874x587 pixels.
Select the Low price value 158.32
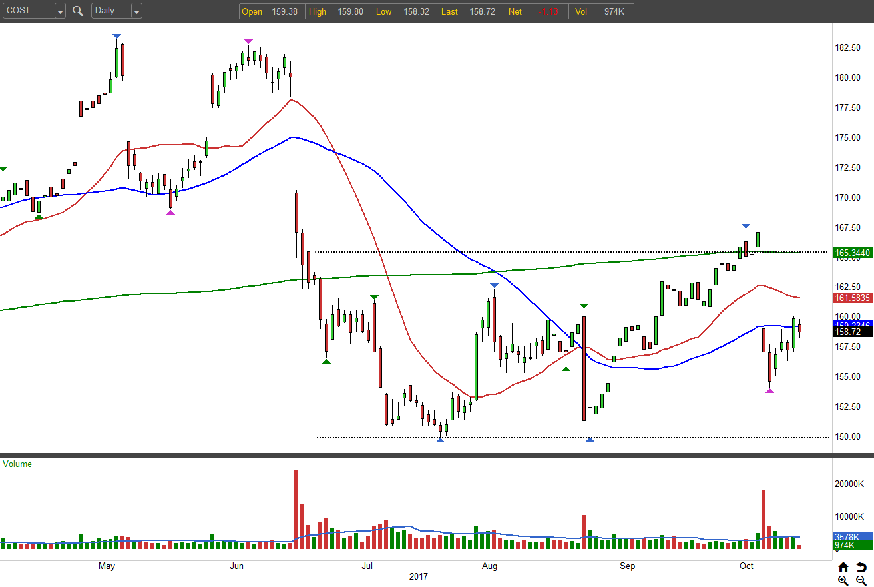point(416,11)
